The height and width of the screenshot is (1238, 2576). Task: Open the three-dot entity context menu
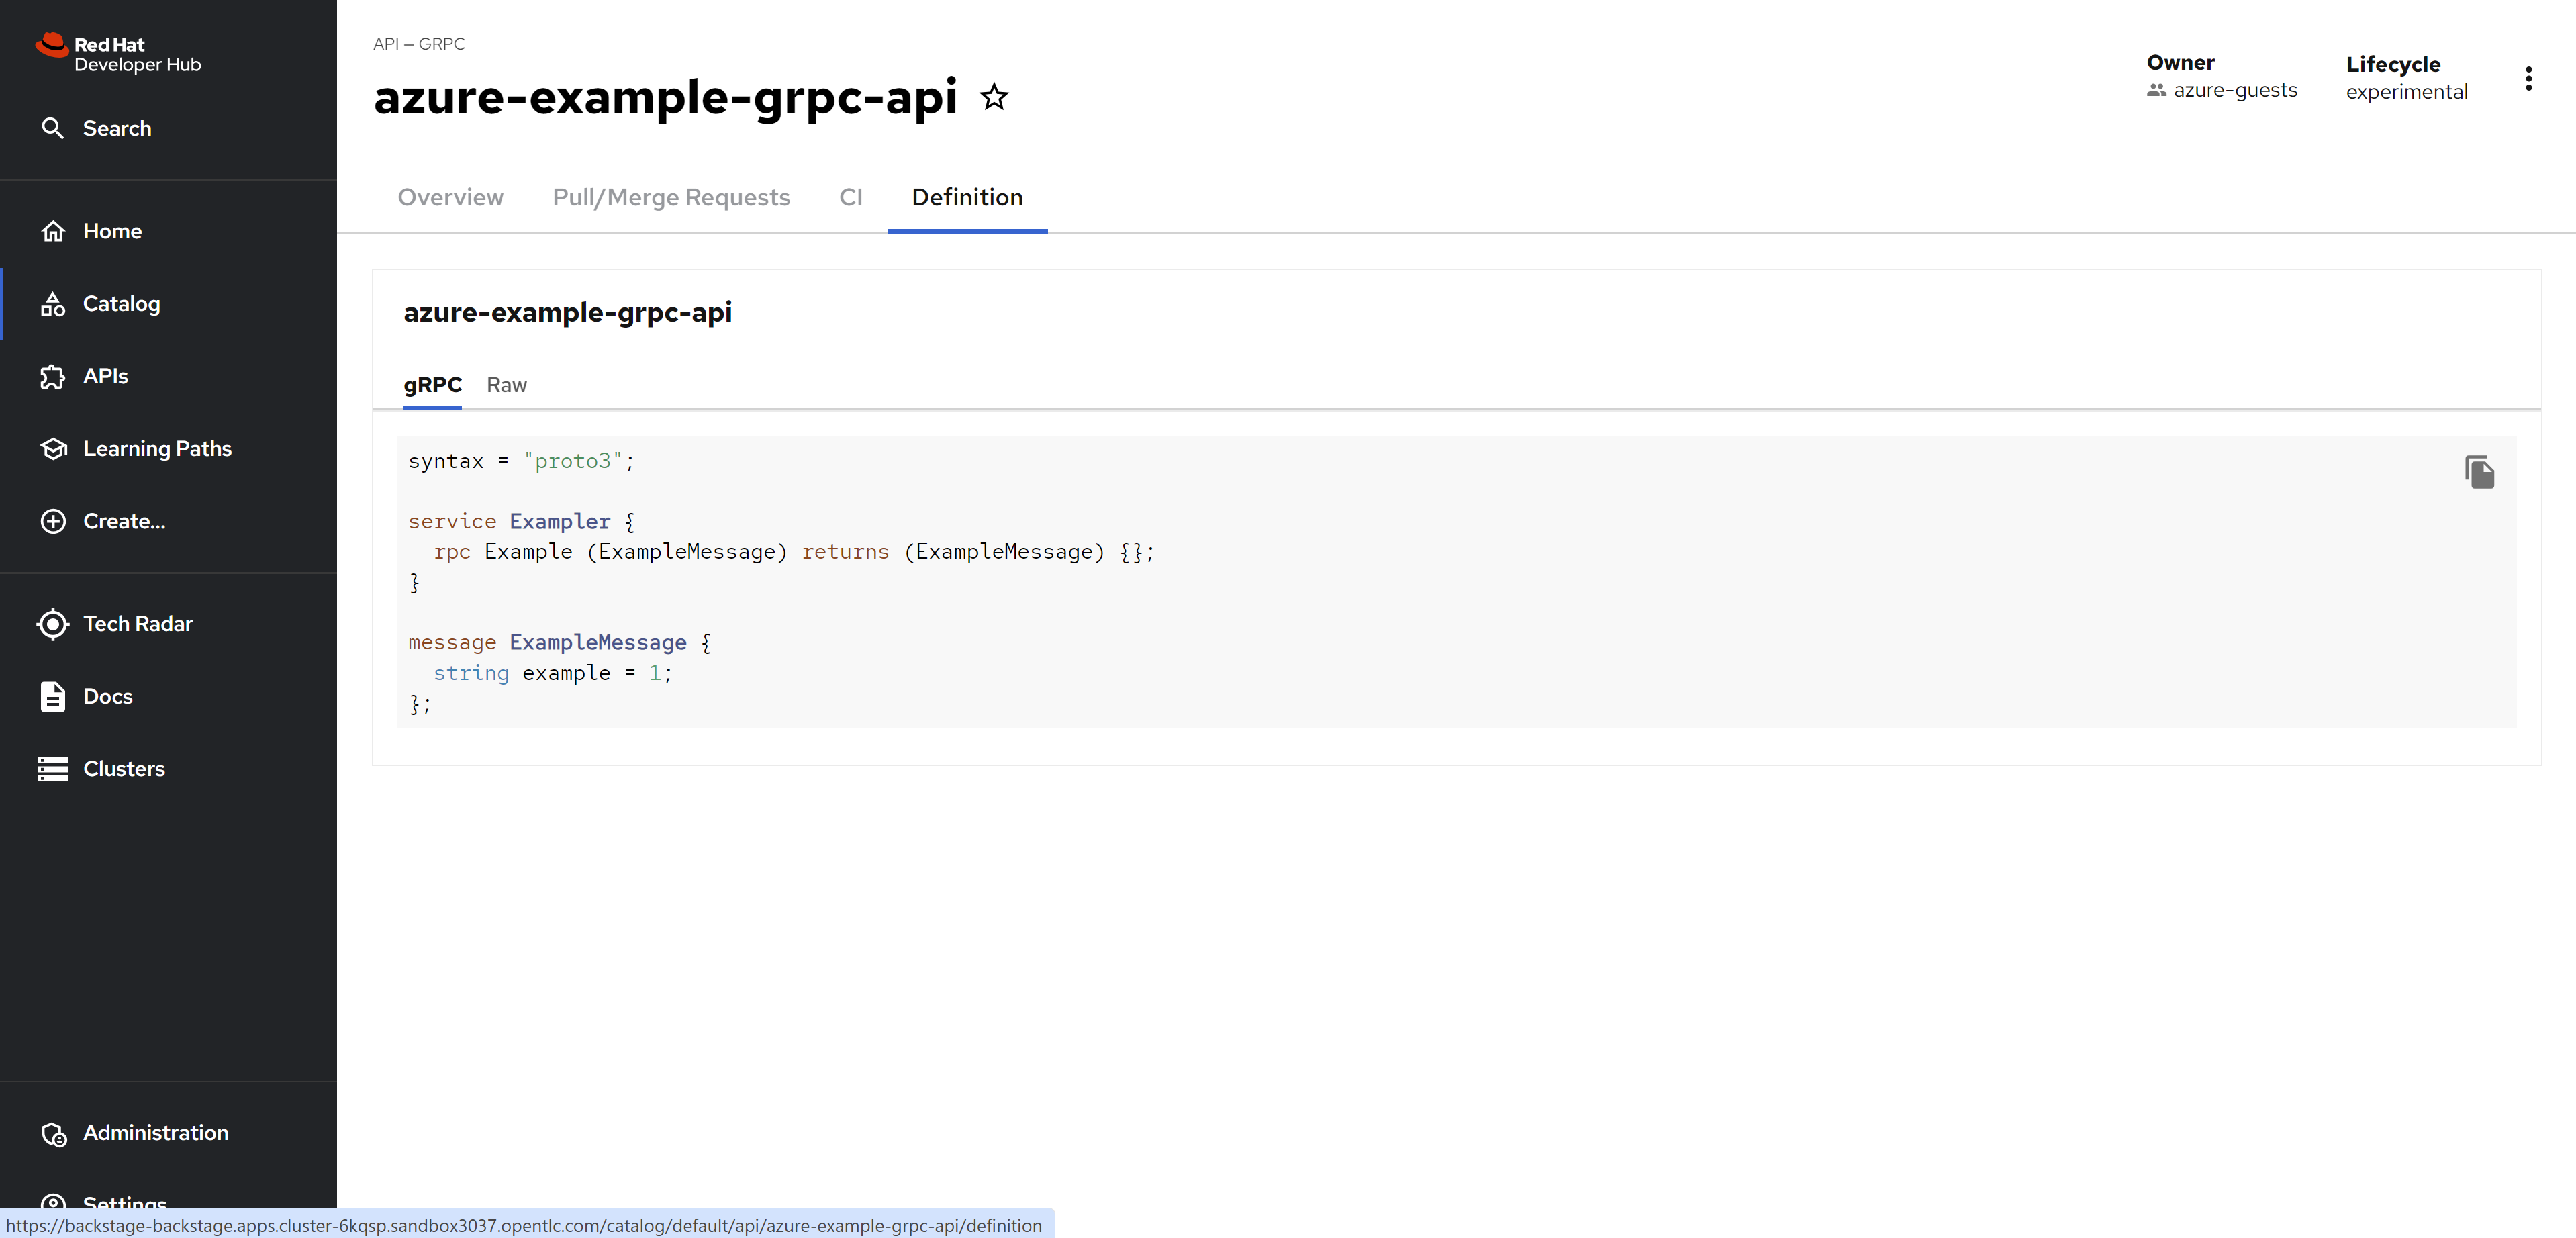[2528, 79]
